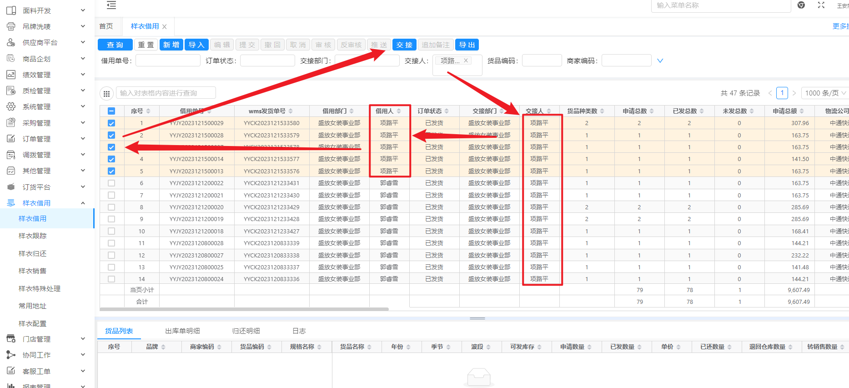Sort by the 借用人 column sort icon
Viewport: 849px width, 388px height.
coord(399,111)
